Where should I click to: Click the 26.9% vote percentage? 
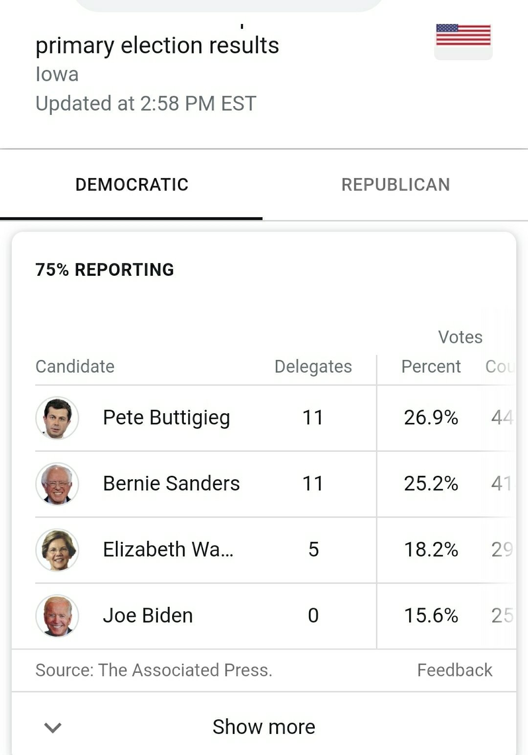click(x=431, y=418)
